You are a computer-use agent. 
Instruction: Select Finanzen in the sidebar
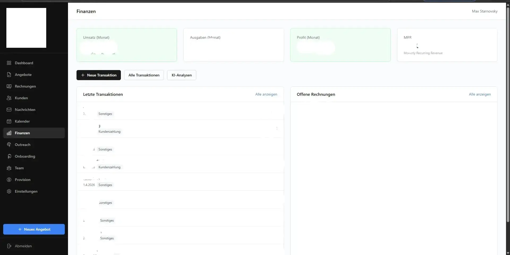coord(22,133)
